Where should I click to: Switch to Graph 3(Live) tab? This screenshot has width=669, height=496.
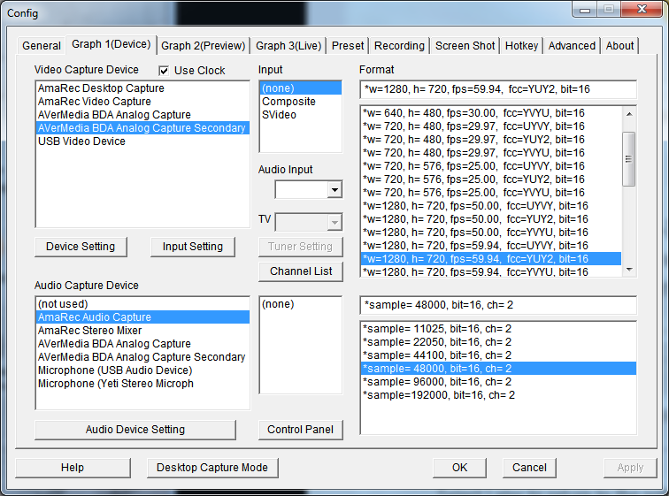click(288, 46)
